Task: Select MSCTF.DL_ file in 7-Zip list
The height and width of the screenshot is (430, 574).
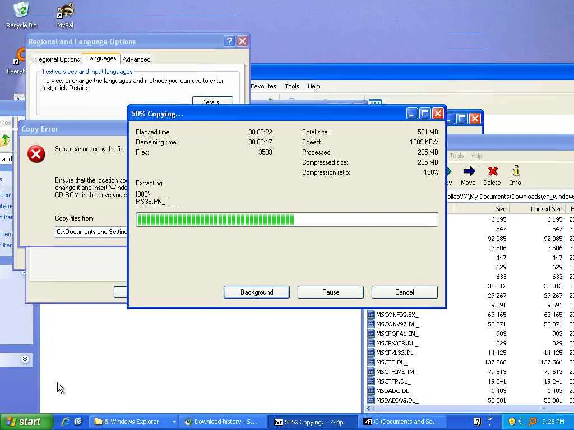Action: point(387,362)
